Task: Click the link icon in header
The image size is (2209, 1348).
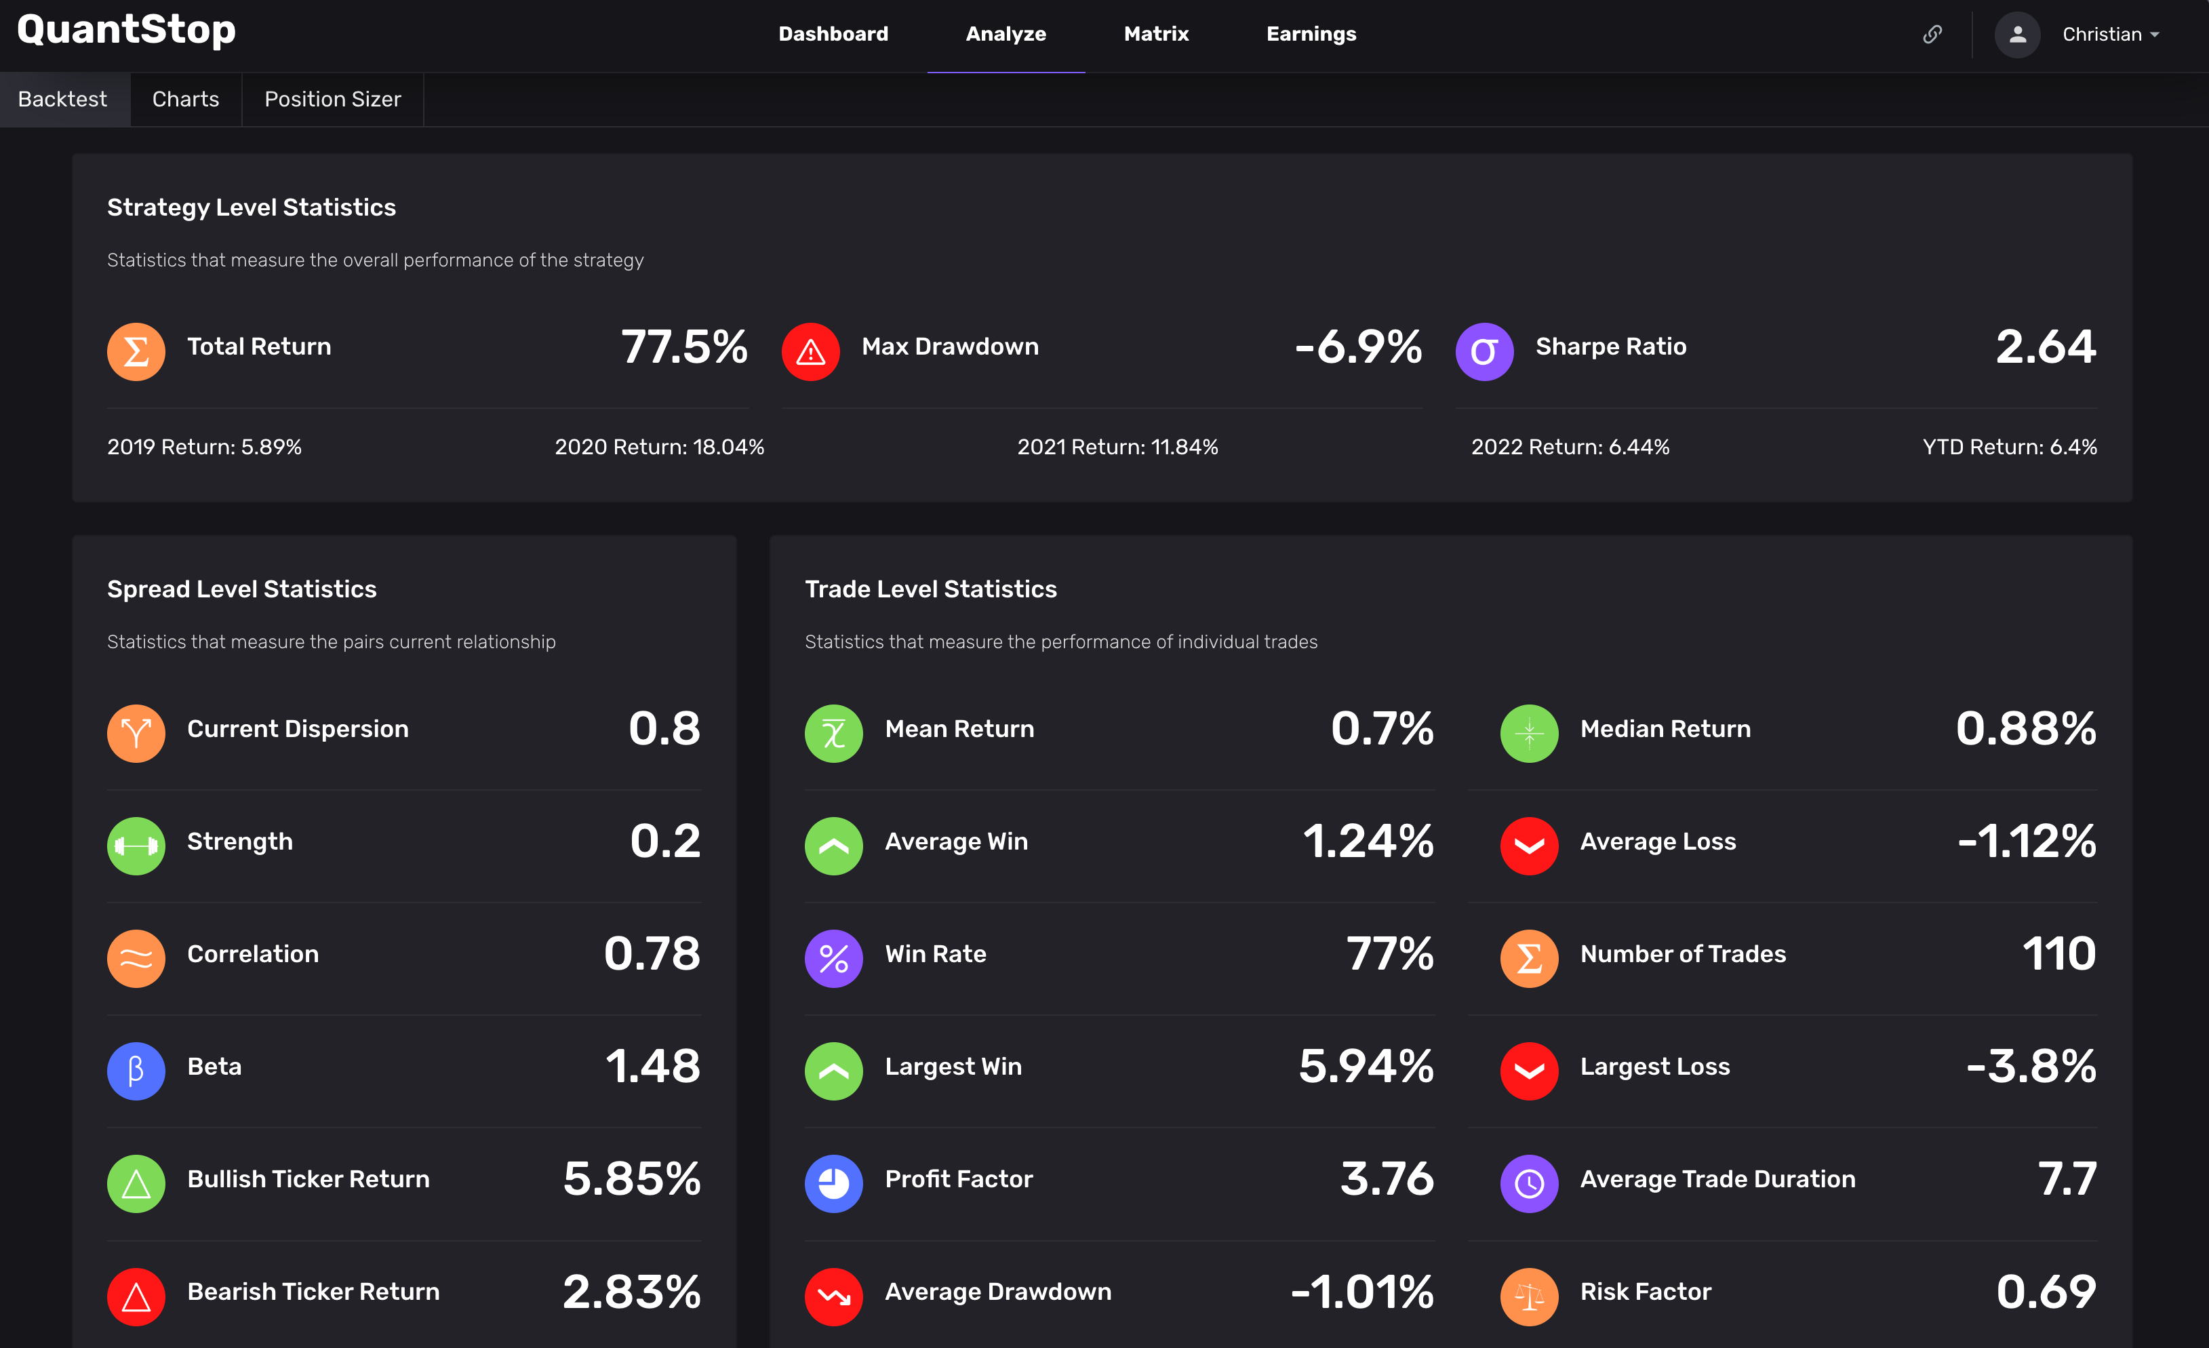Action: click(1932, 34)
